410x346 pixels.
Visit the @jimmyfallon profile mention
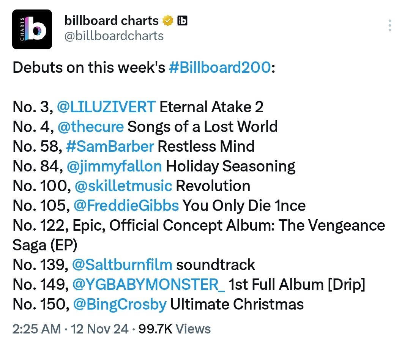[114, 166]
